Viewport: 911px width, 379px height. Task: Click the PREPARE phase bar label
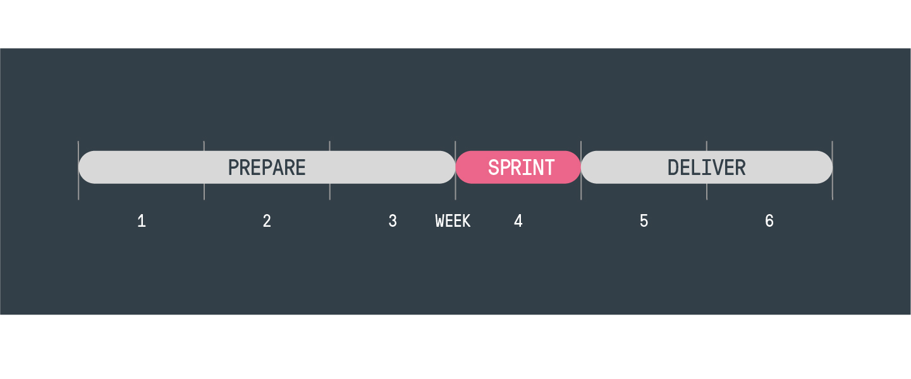coord(267,167)
